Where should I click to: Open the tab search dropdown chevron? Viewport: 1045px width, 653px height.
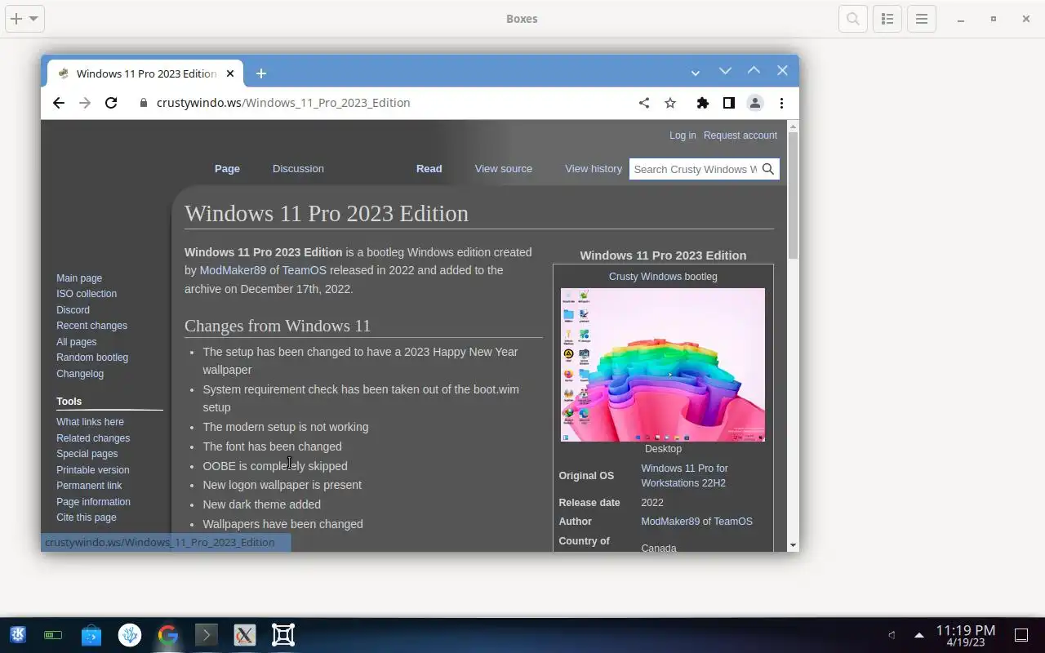(x=695, y=73)
